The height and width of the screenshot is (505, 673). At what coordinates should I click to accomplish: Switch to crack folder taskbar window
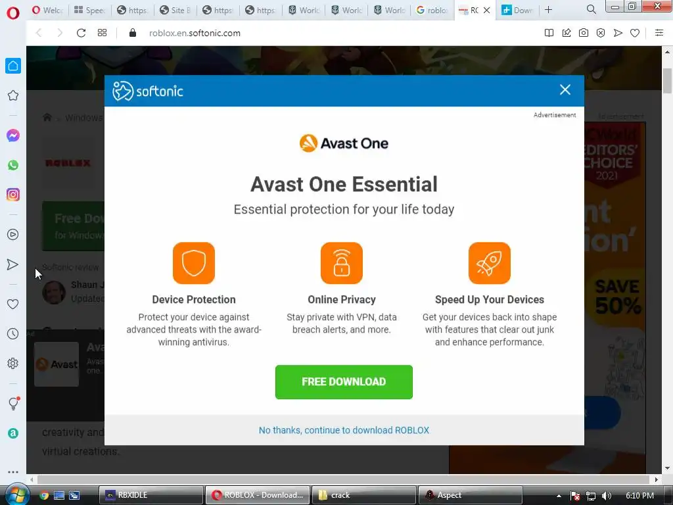[364, 495]
